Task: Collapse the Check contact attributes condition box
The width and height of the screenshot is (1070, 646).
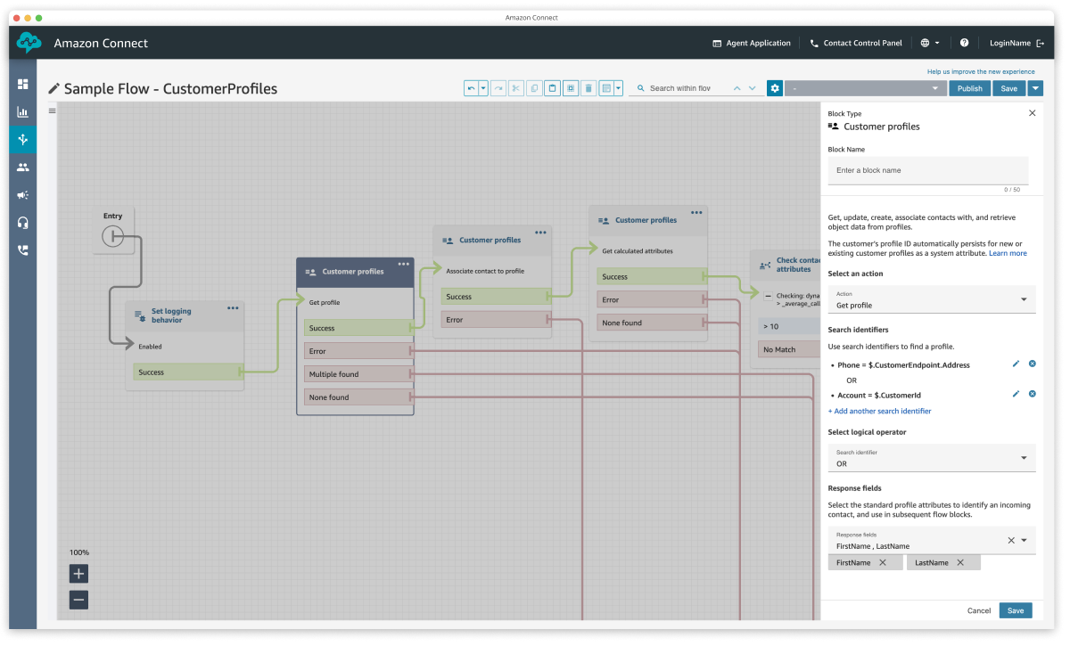Action: [x=768, y=297]
